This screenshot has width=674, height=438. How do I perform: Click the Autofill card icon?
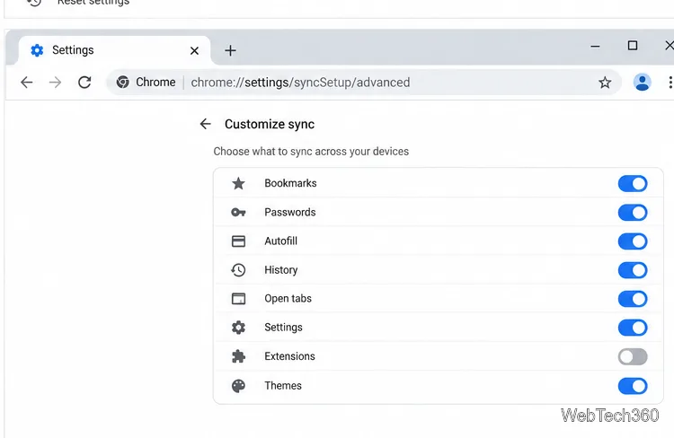[238, 241]
